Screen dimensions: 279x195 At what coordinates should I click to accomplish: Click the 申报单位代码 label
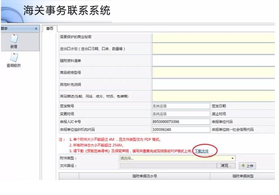point(222,122)
